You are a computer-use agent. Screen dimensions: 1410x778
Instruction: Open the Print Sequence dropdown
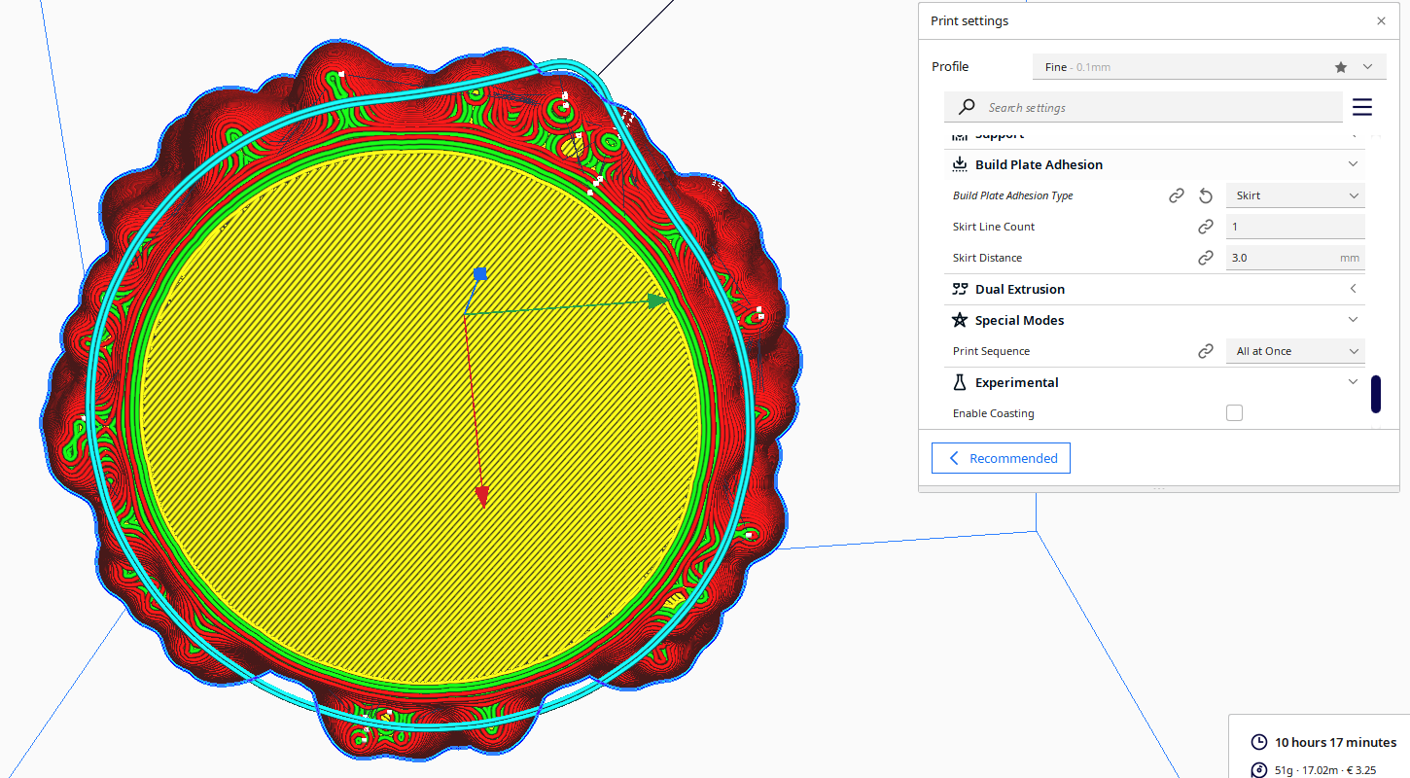click(1295, 350)
